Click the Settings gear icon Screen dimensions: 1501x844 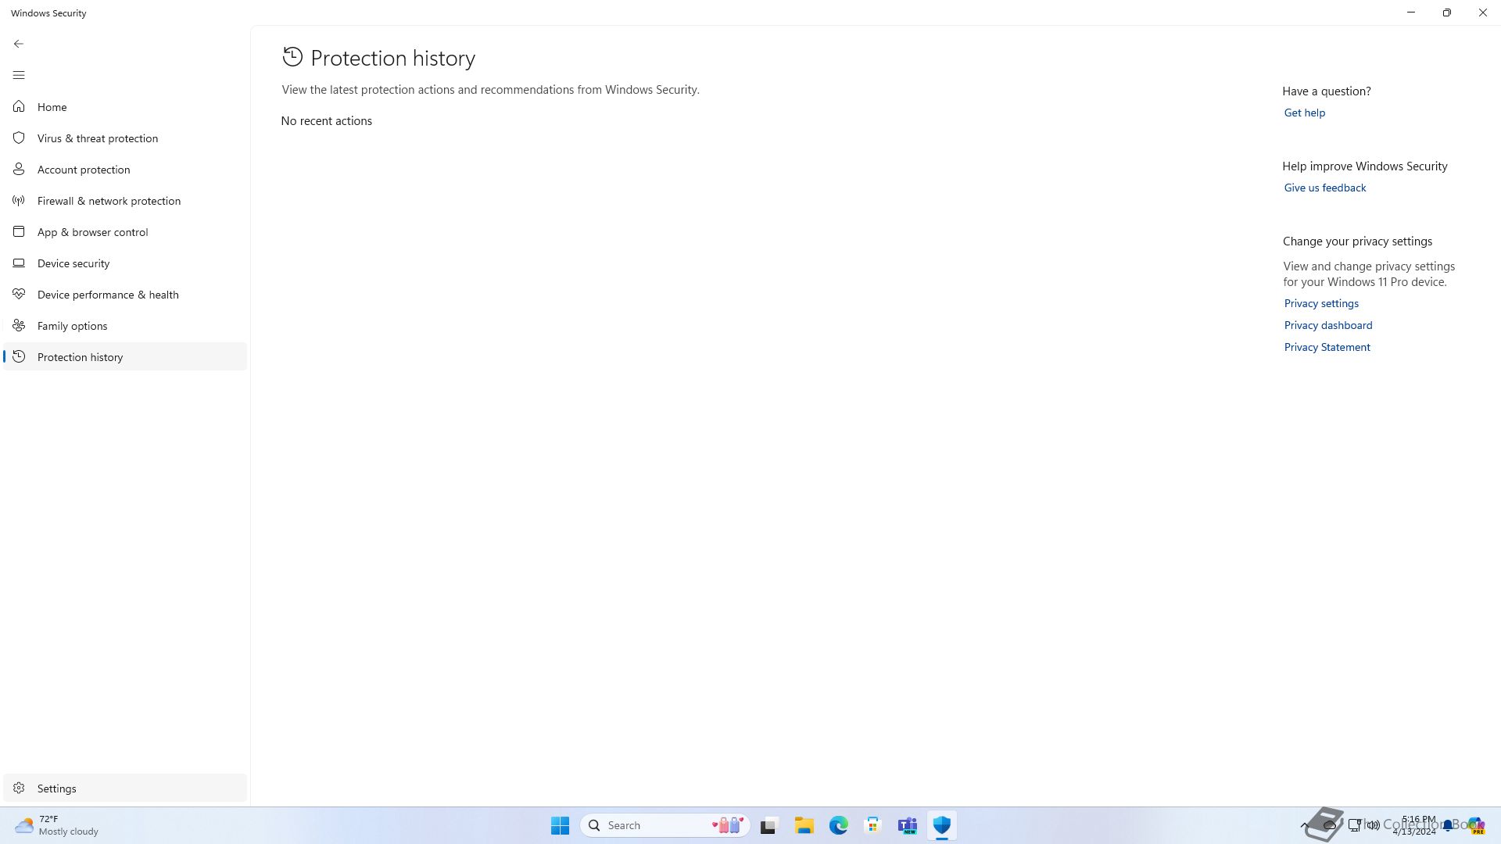coord(19,788)
